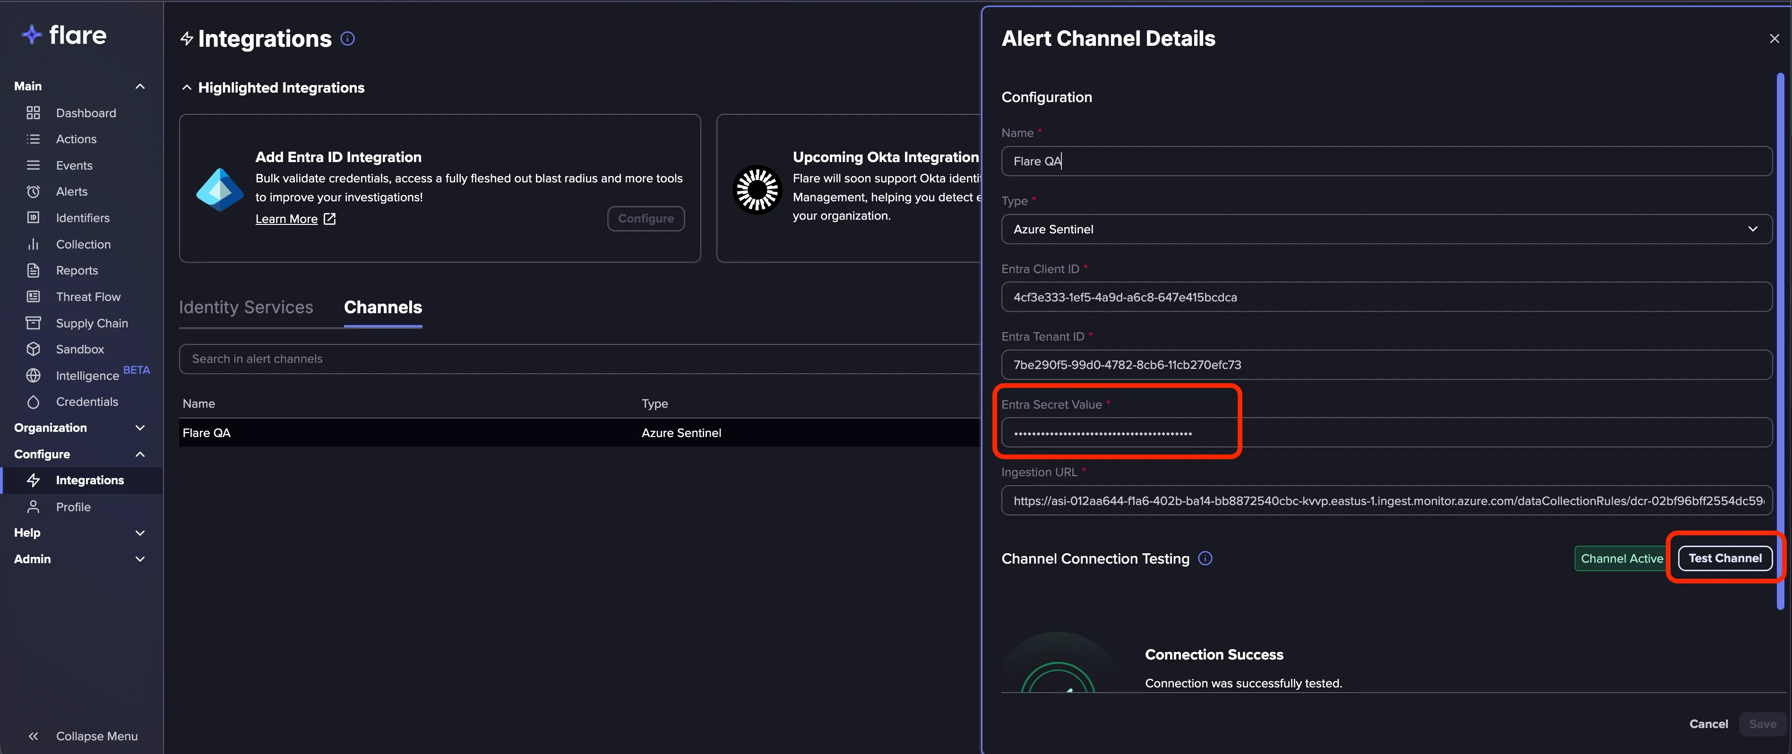Select the Channels tab
Screen dimensions: 1792x754
(383, 307)
